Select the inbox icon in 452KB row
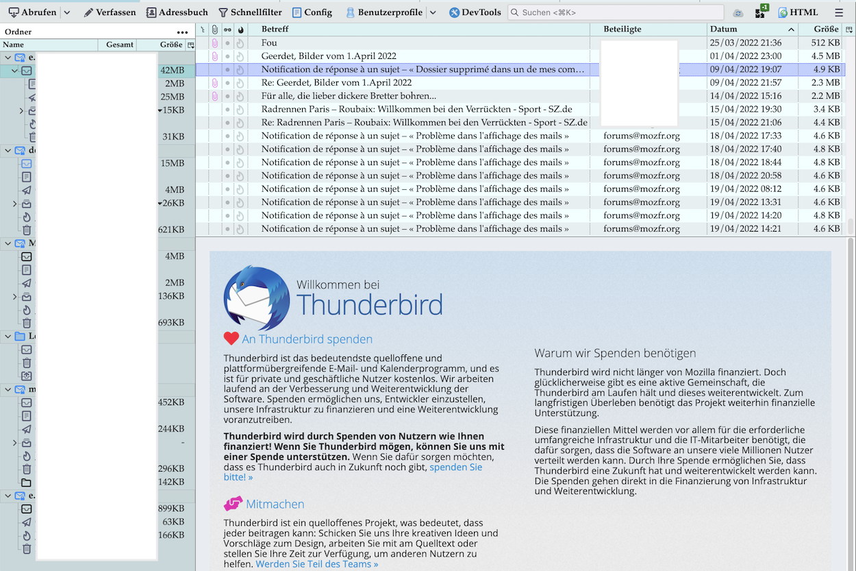This screenshot has width=856, height=571. [x=27, y=402]
